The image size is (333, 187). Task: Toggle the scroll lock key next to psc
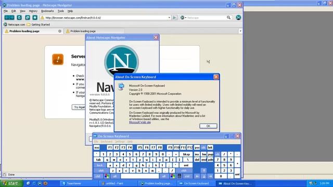[x=203, y=148]
